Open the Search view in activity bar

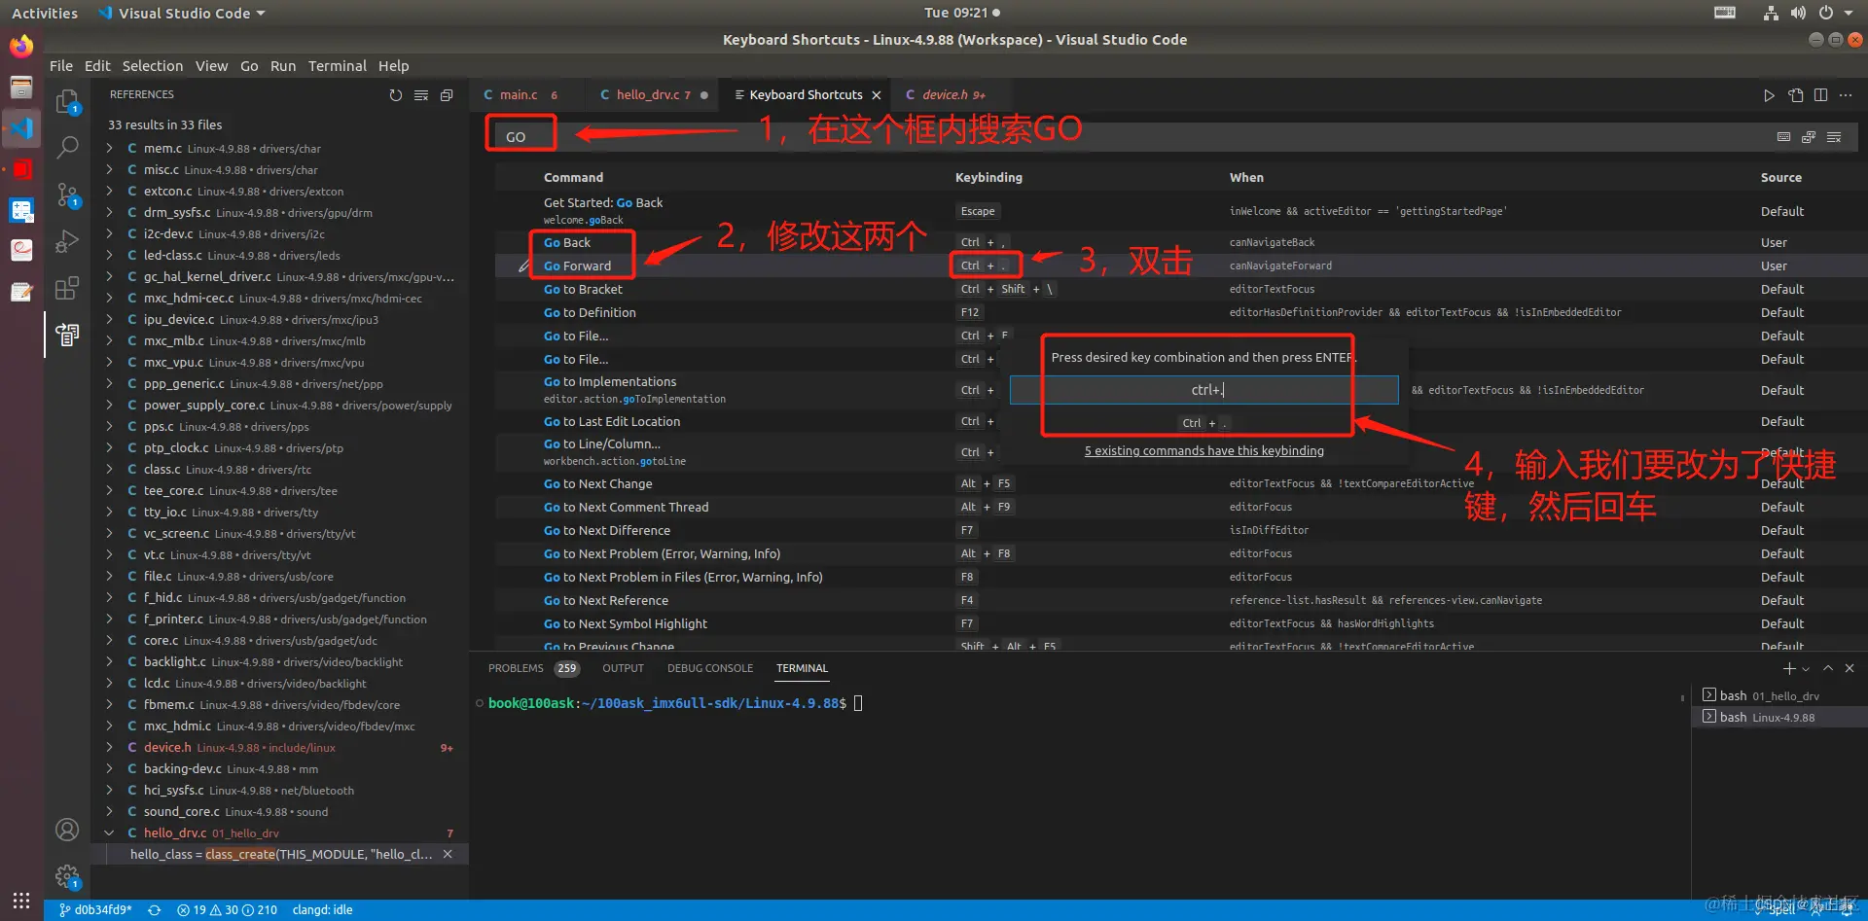[67, 147]
